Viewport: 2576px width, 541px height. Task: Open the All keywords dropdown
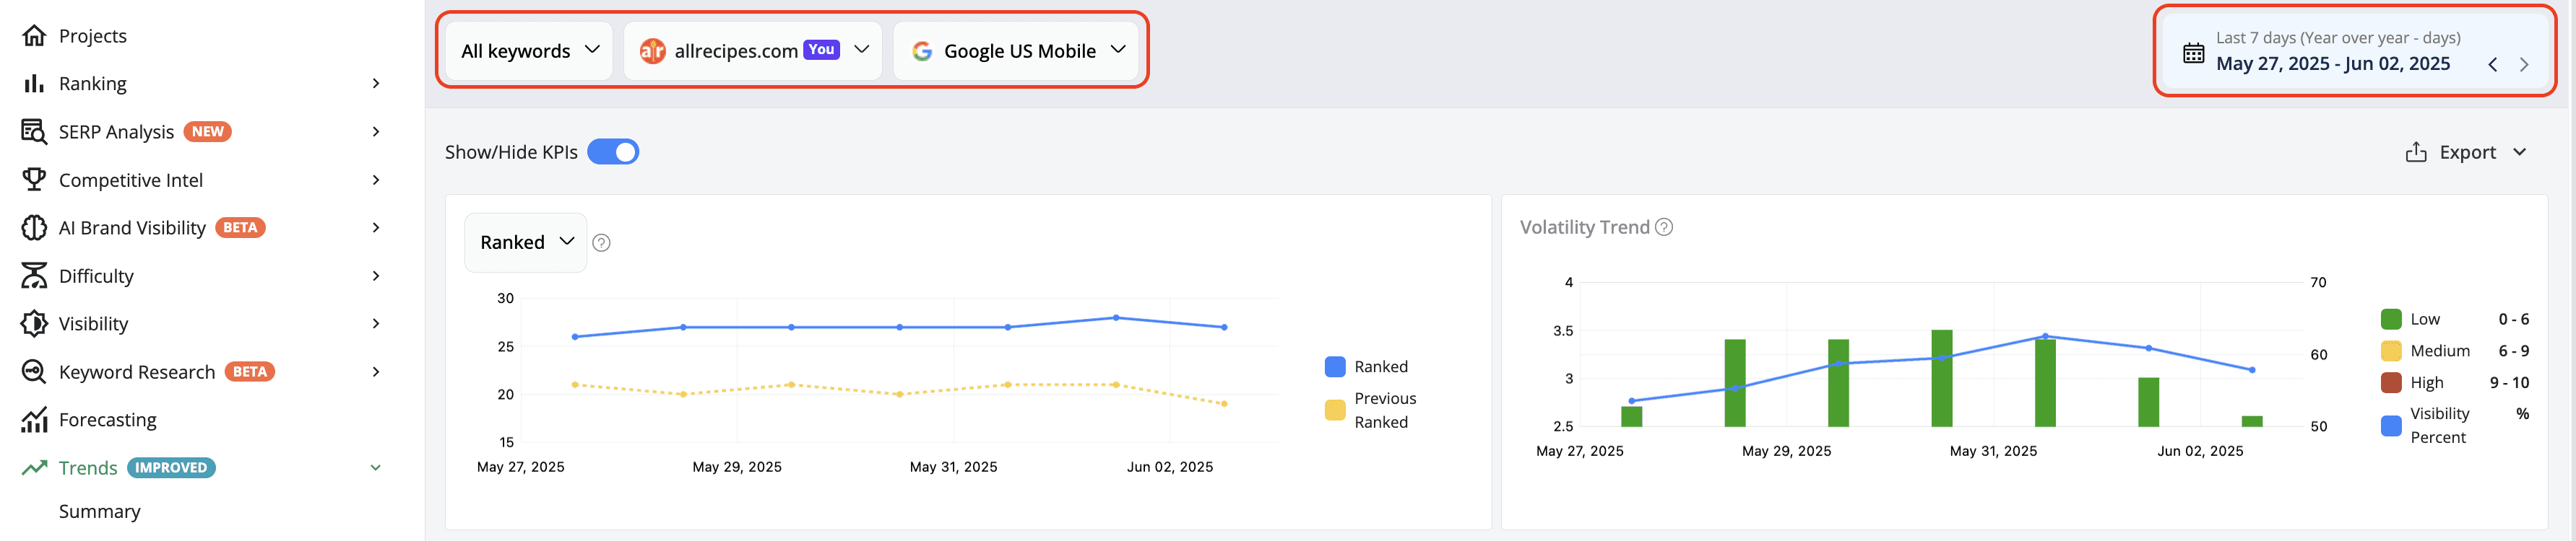click(x=529, y=51)
